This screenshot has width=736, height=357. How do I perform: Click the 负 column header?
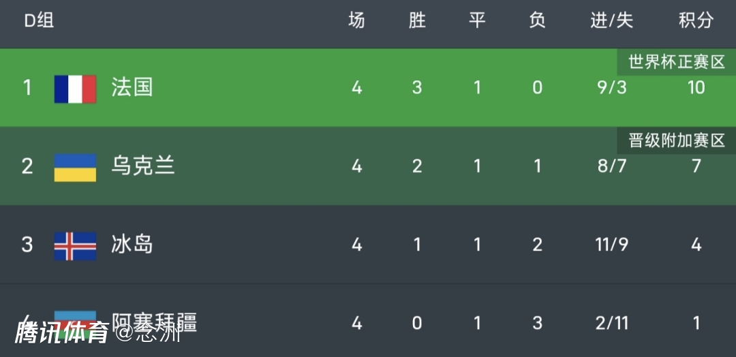pyautogui.click(x=537, y=21)
